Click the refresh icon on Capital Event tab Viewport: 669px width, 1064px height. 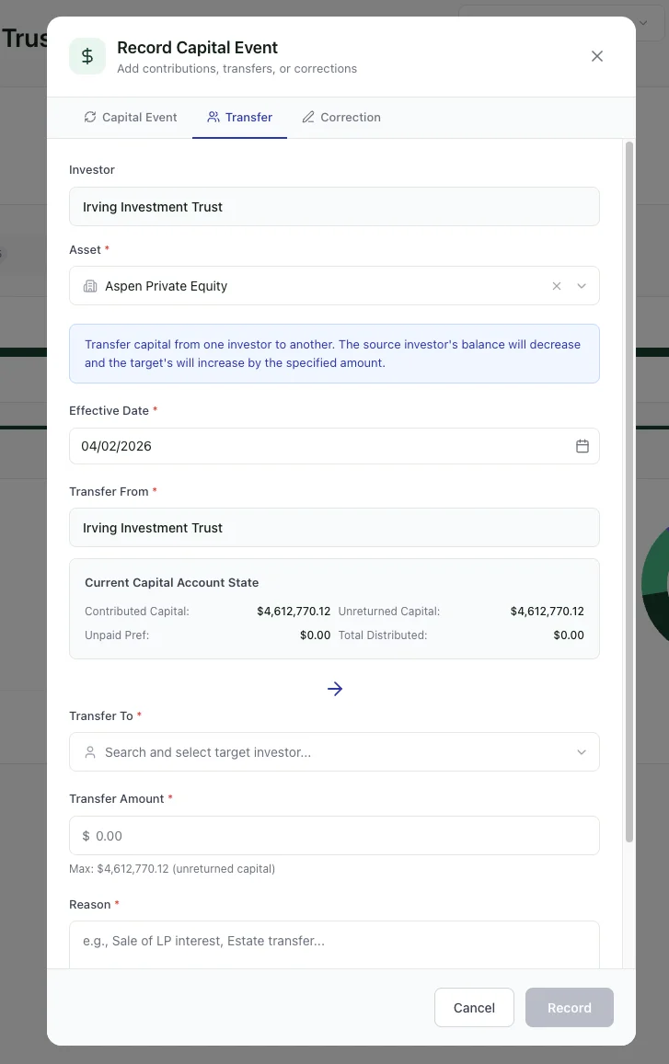88,117
